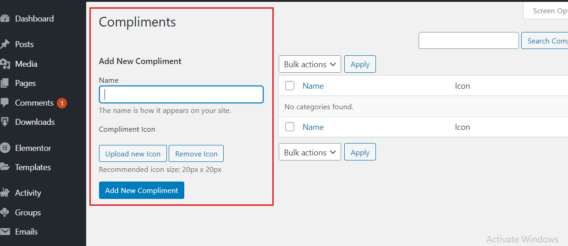This screenshot has width=568, height=246.
Task: Tick the select-all checkbox in table header
Action: (x=290, y=86)
